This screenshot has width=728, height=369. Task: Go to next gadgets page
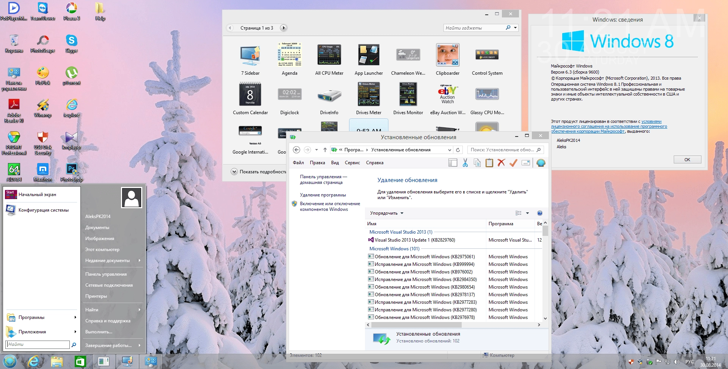(x=283, y=28)
